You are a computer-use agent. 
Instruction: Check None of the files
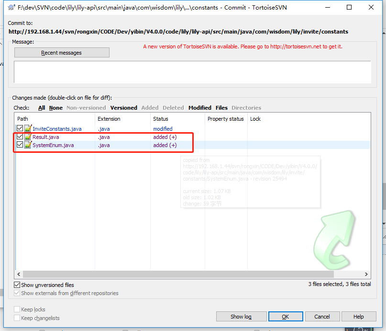[56, 108]
